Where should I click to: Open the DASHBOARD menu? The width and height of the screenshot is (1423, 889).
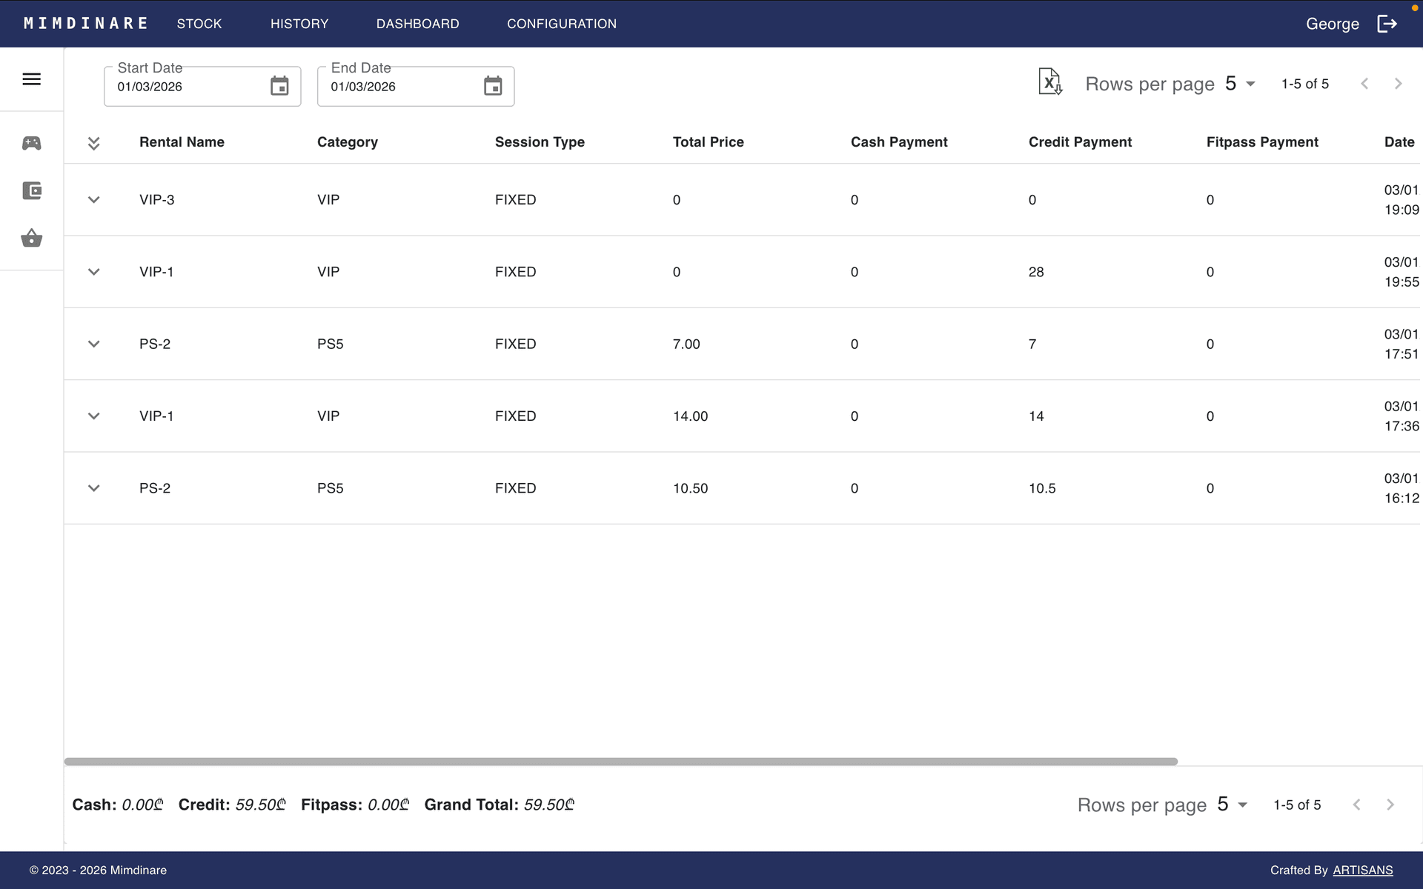pos(418,24)
